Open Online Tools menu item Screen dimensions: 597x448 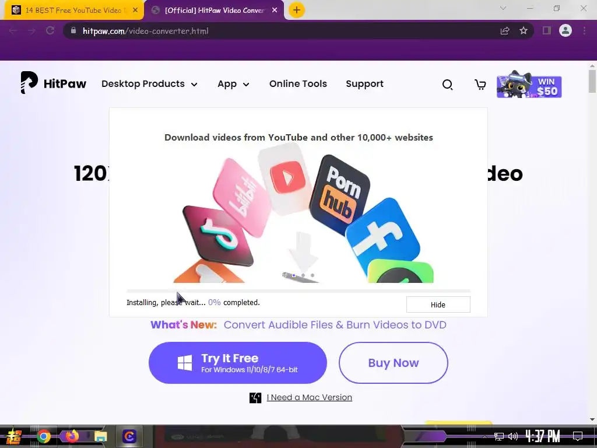298,84
